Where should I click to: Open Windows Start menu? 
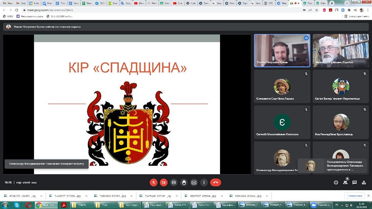[x=5, y=205]
